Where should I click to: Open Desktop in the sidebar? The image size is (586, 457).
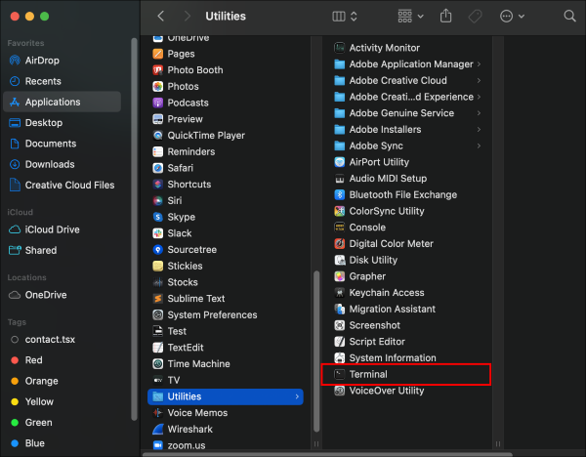(62, 123)
